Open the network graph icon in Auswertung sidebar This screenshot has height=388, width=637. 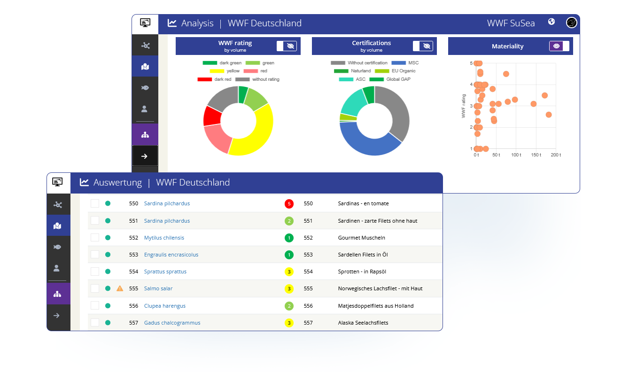pyautogui.click(x=57, y=204)
